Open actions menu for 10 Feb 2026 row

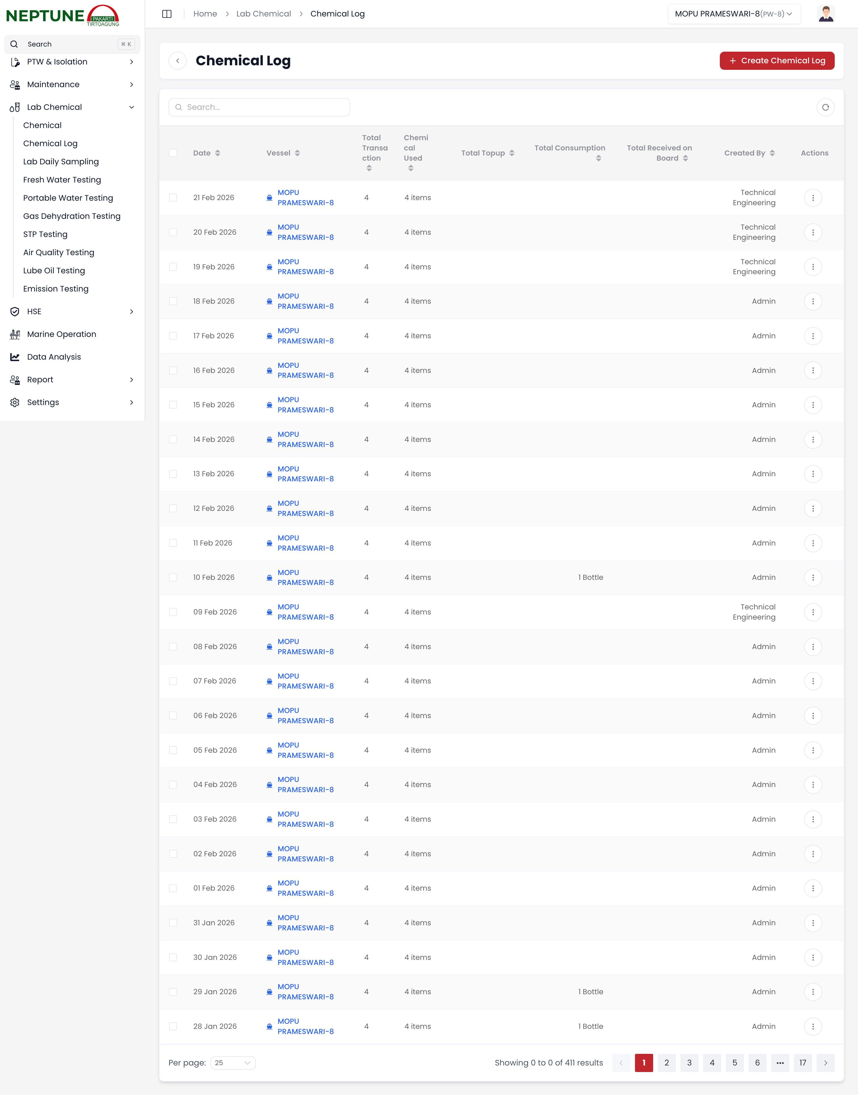[x=813, y=577]
